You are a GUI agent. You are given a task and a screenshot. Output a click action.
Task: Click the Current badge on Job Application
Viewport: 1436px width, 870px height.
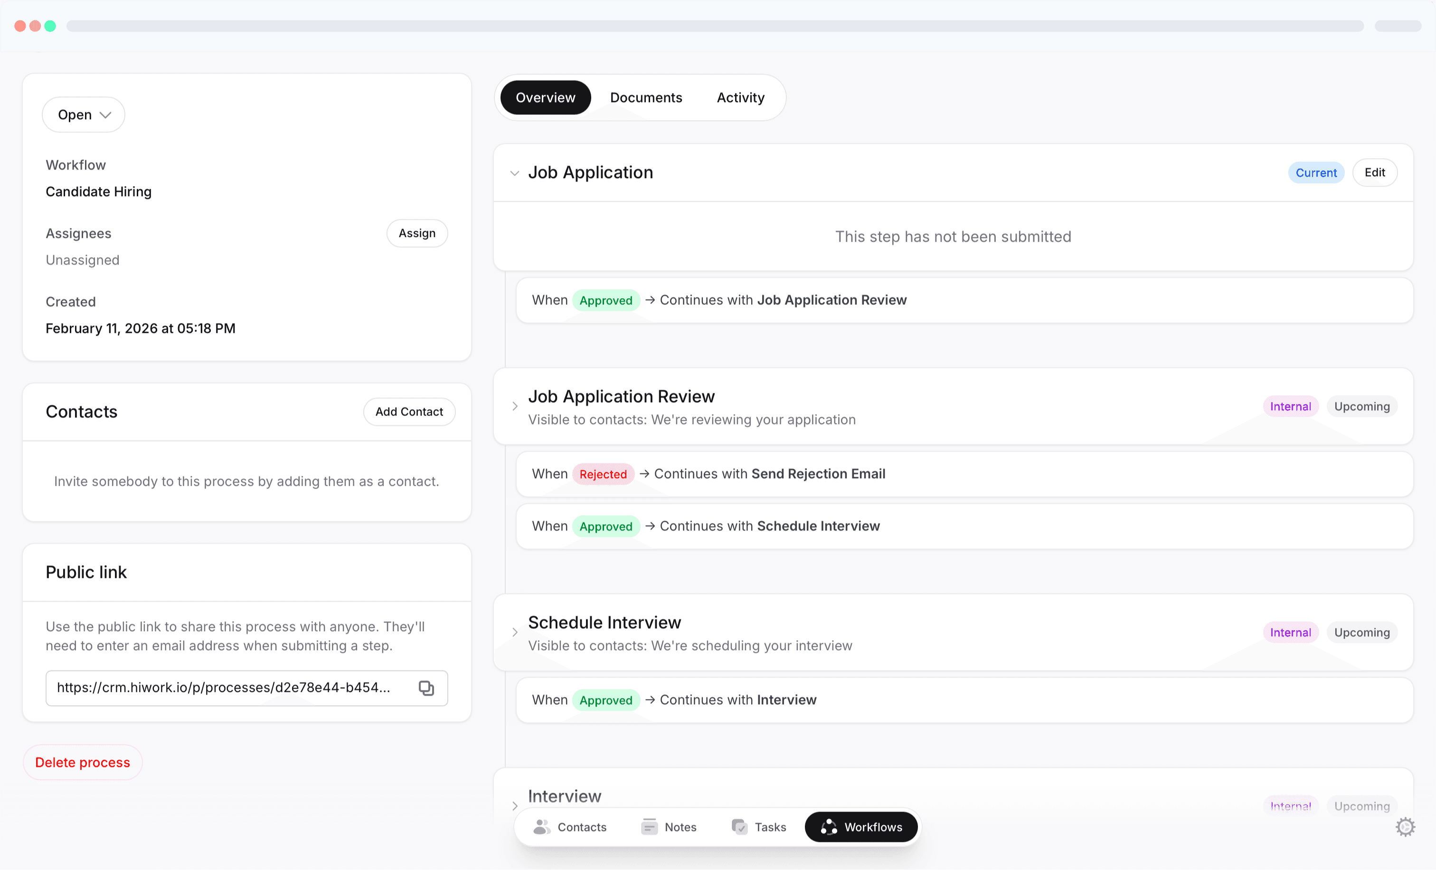click(x=1316, y=172)
